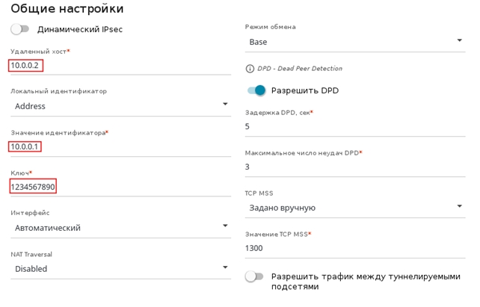Expand the Локальный идентификатор dropdown arrow
The width and height of the screenshot is (480, 307).
[225, 105]
